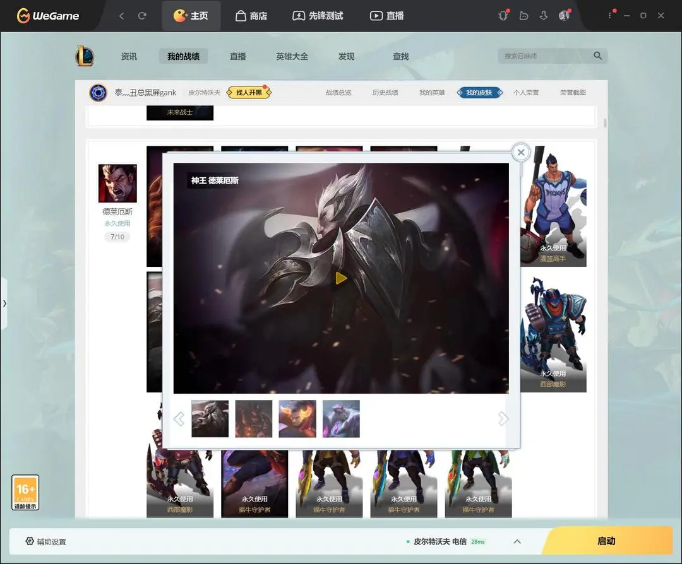Click the League of Legends logo icon
The image size is (682, 564).
(85, 56)
